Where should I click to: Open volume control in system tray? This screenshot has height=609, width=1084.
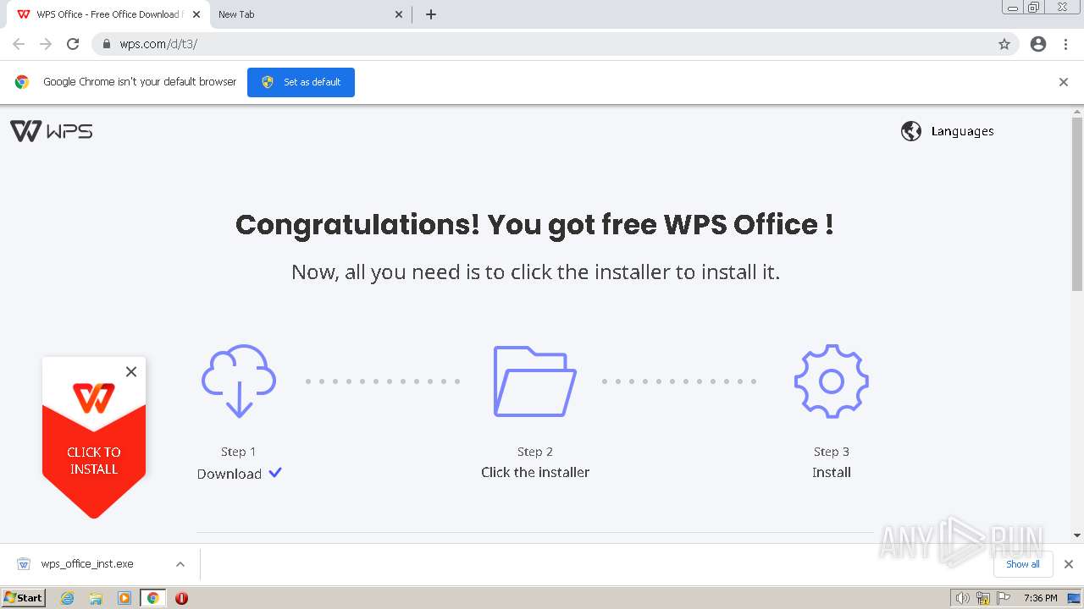tap(963, 598)
